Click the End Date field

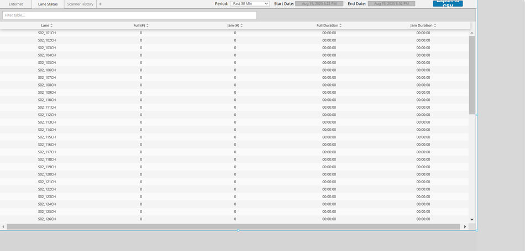[391, 4]
